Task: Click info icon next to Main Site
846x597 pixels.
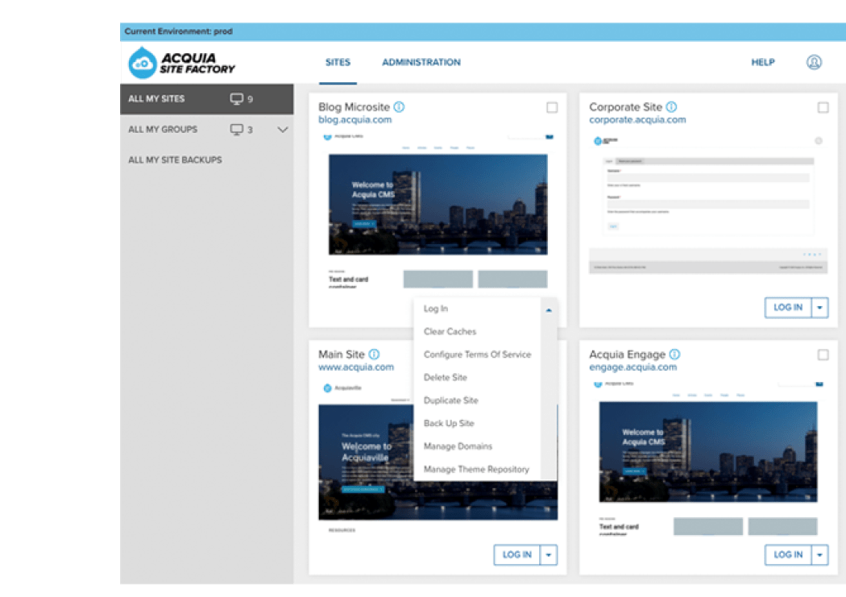Action: tap(374, 354)
